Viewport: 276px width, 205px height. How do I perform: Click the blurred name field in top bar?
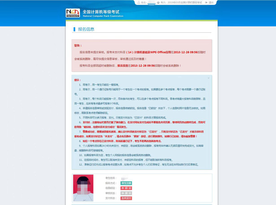(x=151, y=2)
